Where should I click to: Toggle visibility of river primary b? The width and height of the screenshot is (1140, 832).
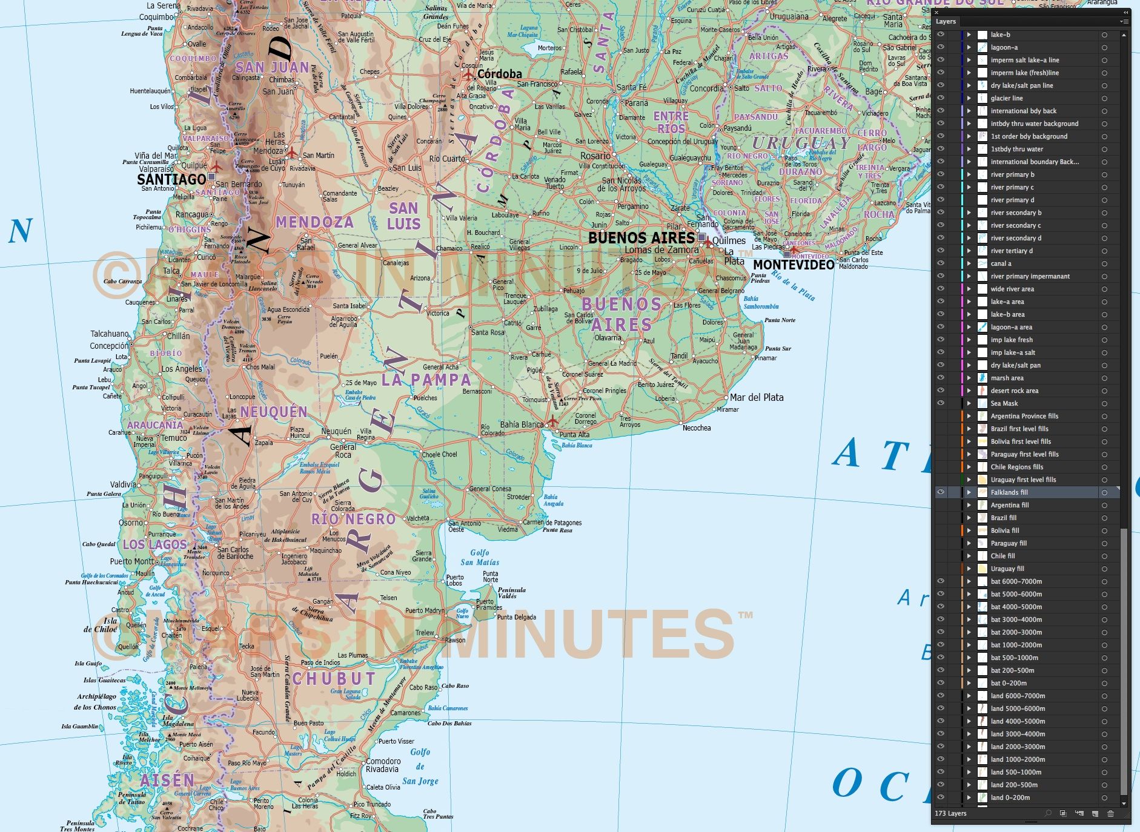941,174
